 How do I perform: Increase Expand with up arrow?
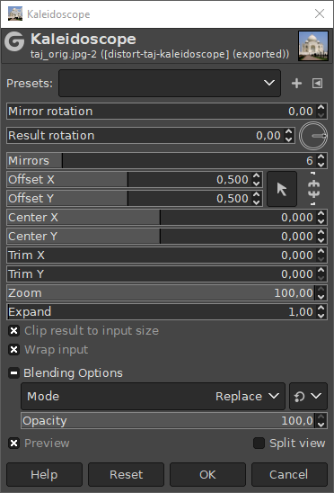(321, 308)
